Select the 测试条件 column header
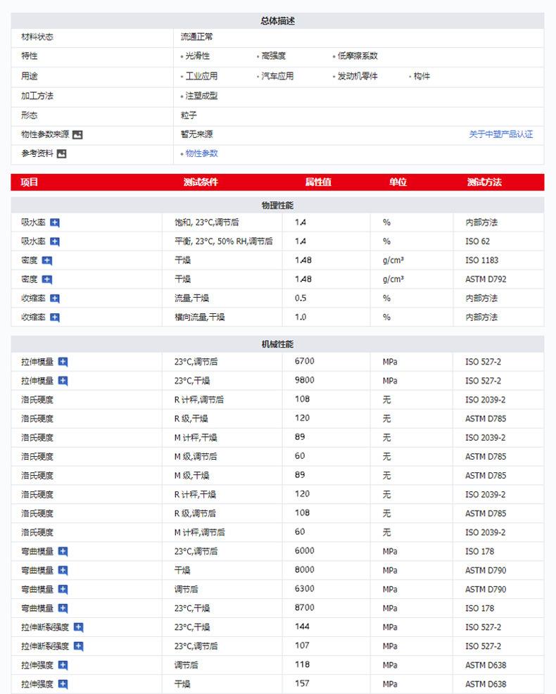 click(x=201, y=182)
